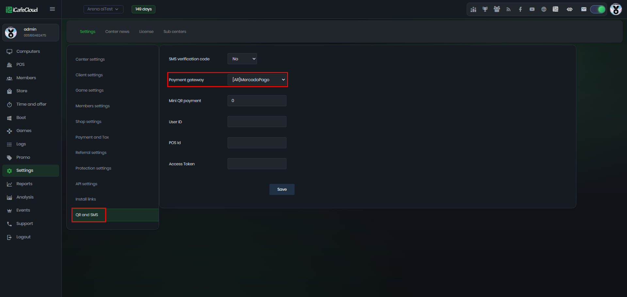Open the leaderboard ranking icon in top bar
This screenshot has width=627, height=297.
(x=473, y=9)
